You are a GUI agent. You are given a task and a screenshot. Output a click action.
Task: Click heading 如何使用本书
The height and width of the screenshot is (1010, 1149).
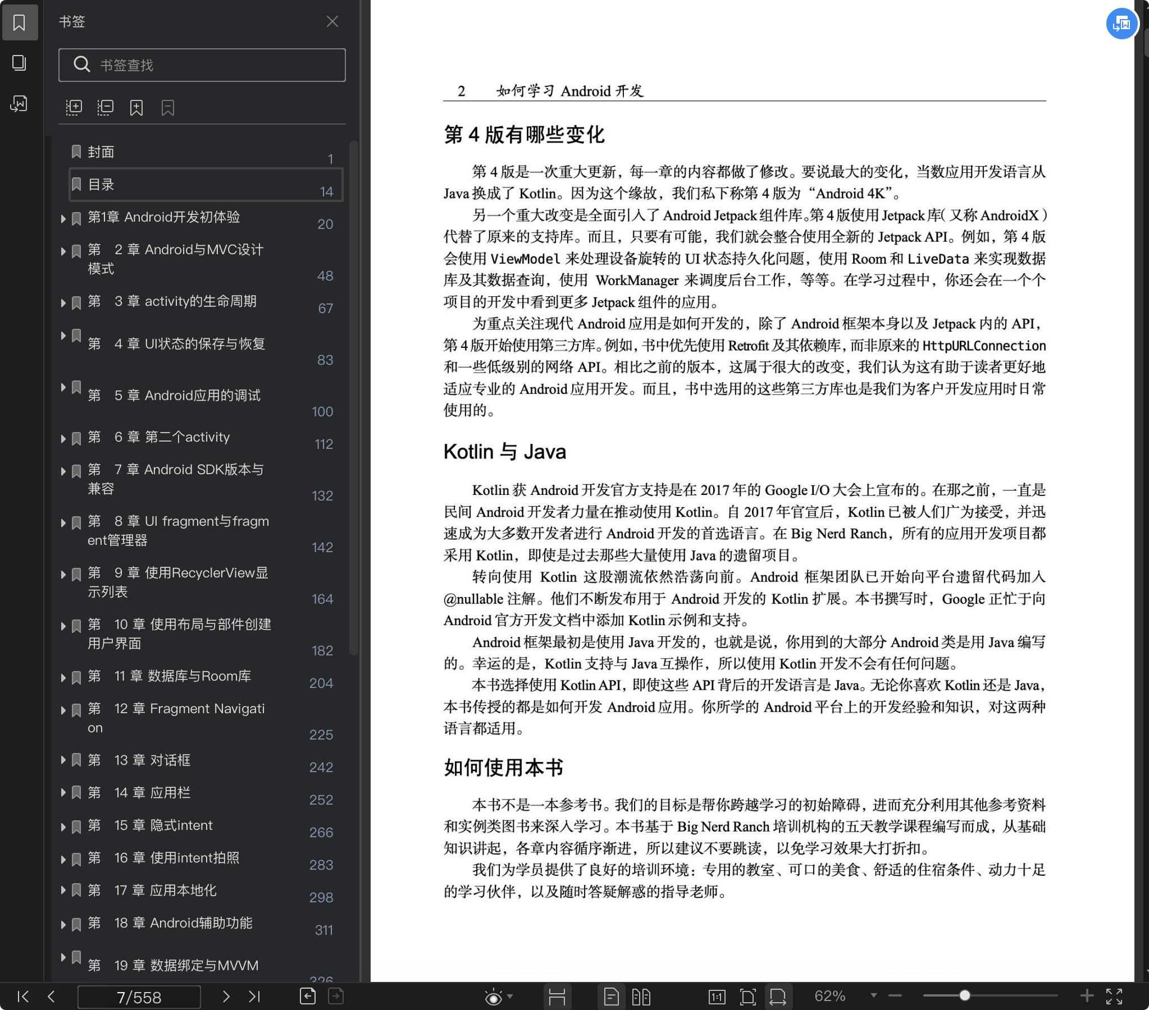point(504,768)
